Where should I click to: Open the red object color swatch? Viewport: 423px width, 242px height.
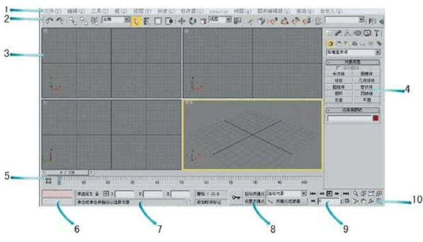tap(376, 118)
